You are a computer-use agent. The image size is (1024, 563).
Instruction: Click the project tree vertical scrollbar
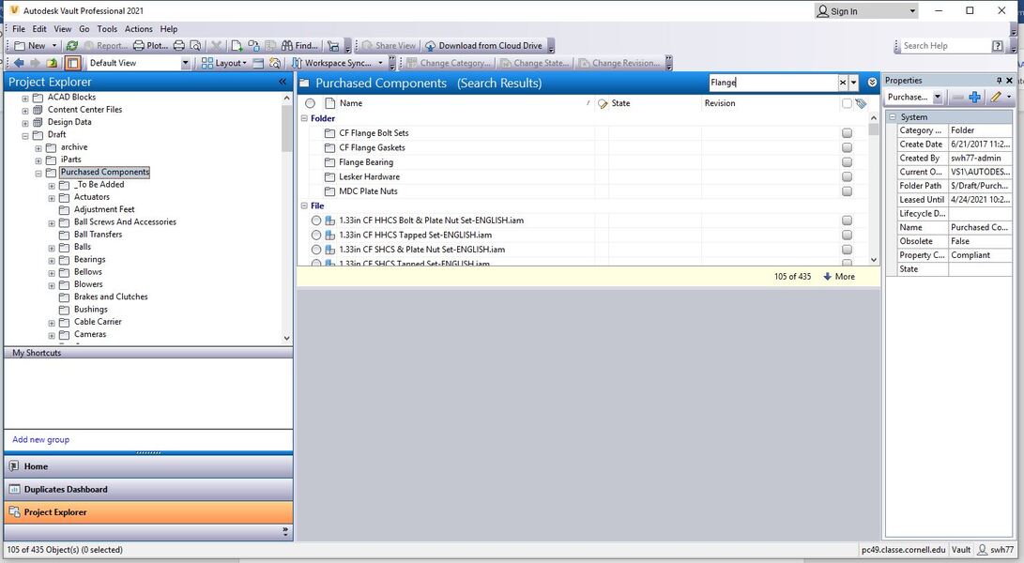tap(286, 218)
